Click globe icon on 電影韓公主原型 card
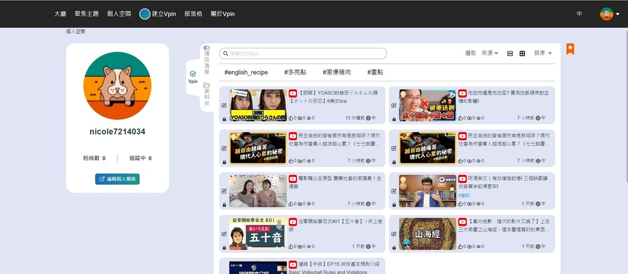 click(369, 204)
